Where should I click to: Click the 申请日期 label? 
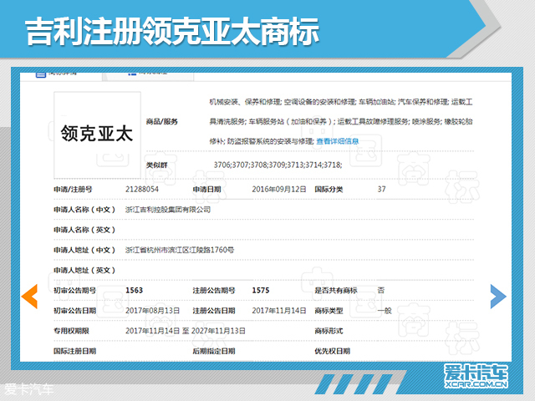click(x=206, y=190)
